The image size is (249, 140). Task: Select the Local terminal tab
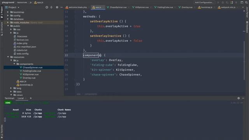tap(21, 98)
